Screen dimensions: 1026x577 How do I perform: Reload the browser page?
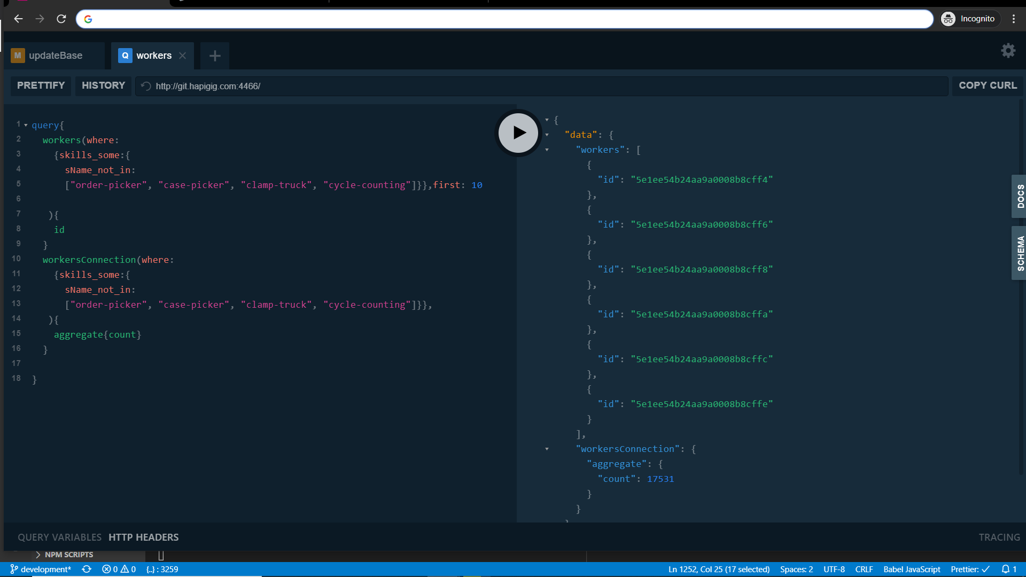click(61, 19)
